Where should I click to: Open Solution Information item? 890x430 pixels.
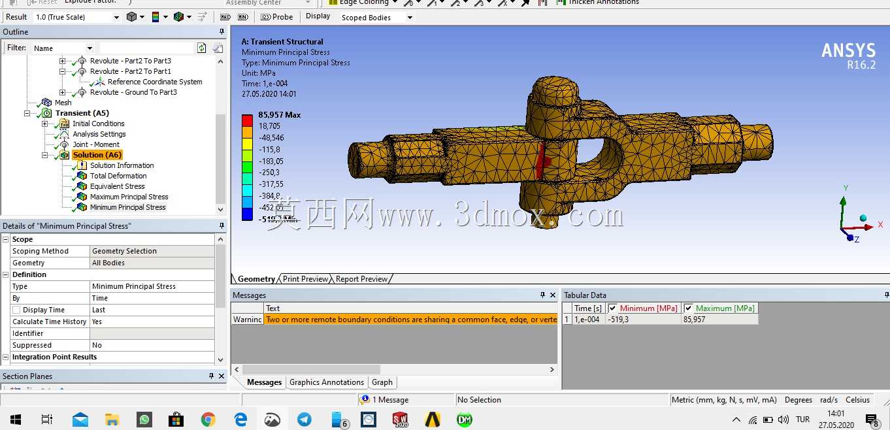tap(122, 165)
